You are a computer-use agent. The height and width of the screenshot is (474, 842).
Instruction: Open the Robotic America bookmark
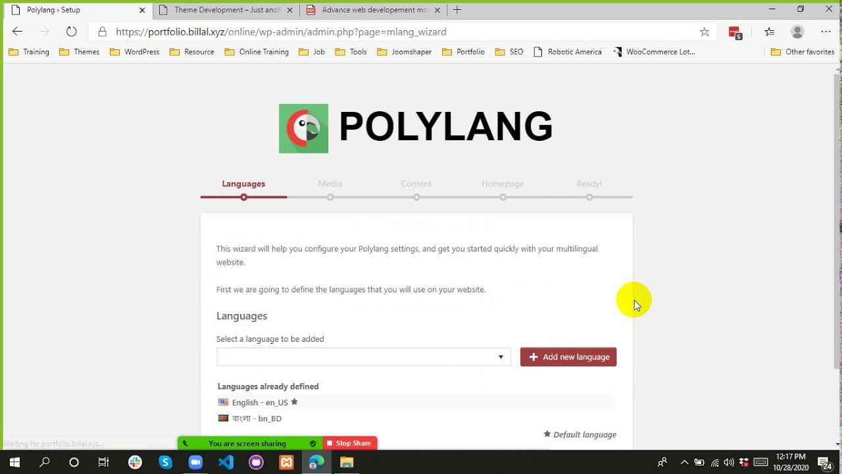click(x=568, y=52)
